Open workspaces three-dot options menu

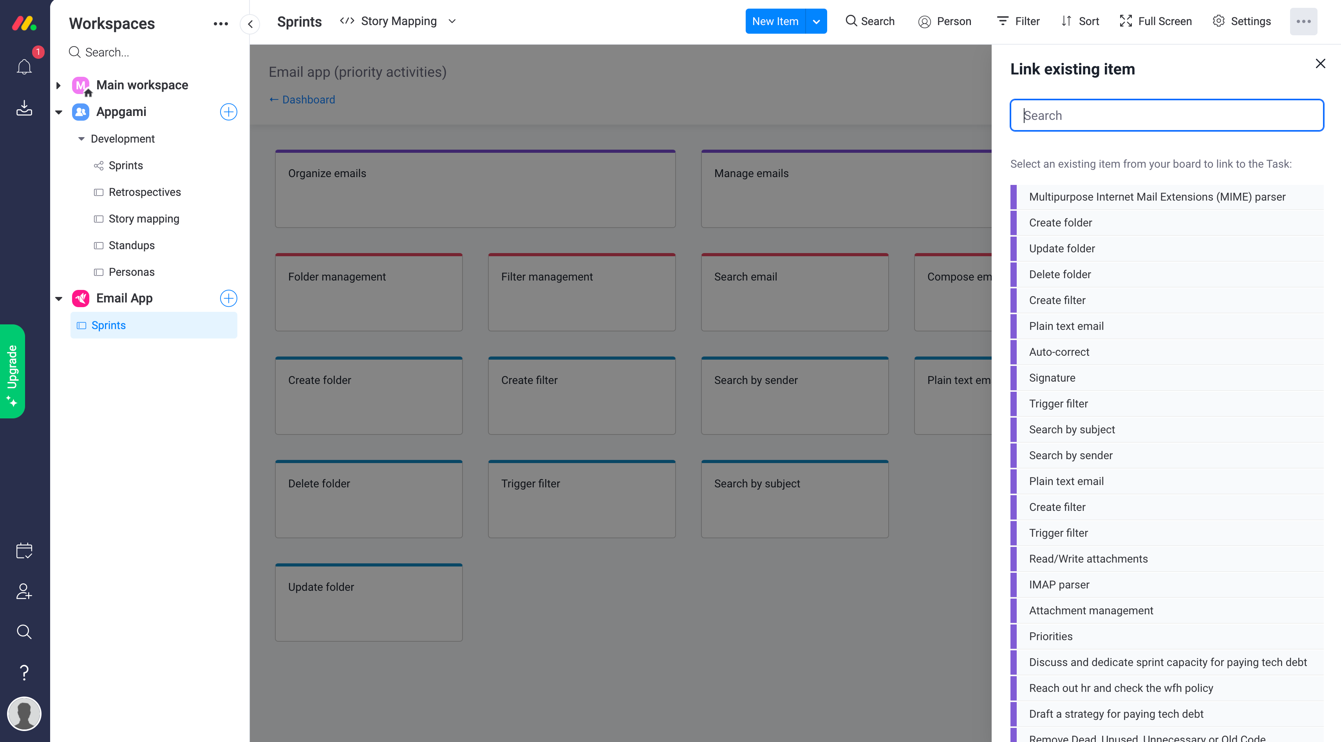pos(221,24)
